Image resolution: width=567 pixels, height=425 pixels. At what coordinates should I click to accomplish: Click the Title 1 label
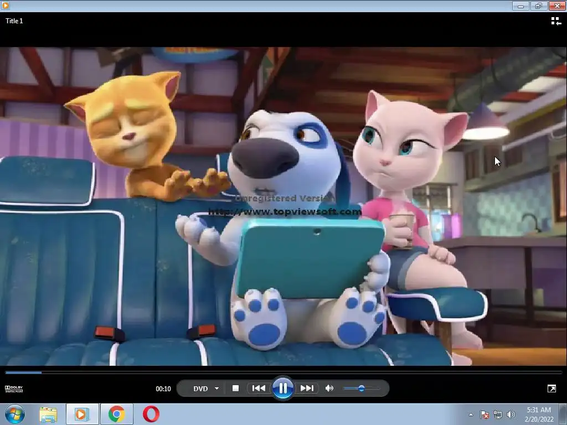tap(14, 21)
